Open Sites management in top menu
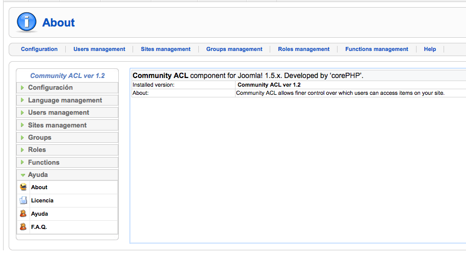Viewport: 466px width, 259px height. coord(166,49)
